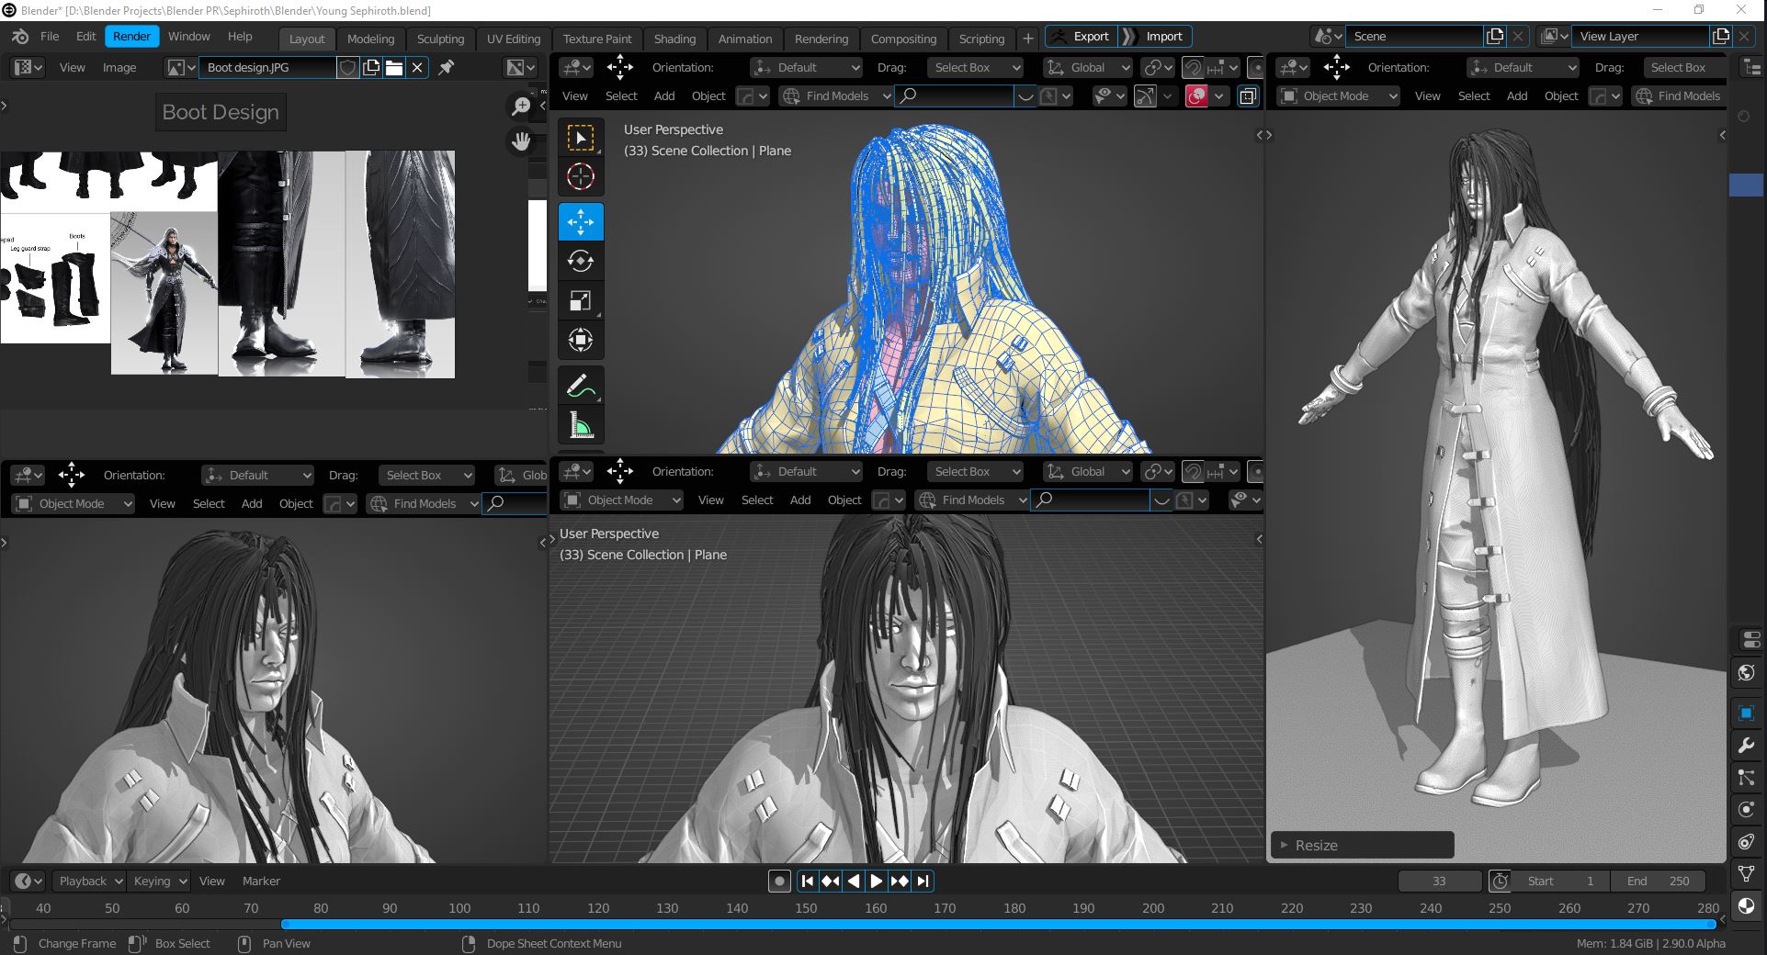
Task: Open the Modifier wrench properties tab
Action: click(1747, 746)
